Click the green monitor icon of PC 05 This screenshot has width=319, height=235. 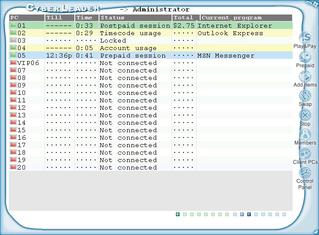click(x=13, y=55)
